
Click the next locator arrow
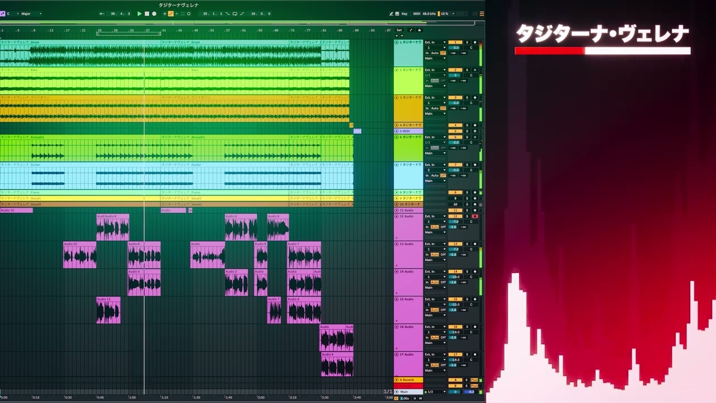pos(402,35)
